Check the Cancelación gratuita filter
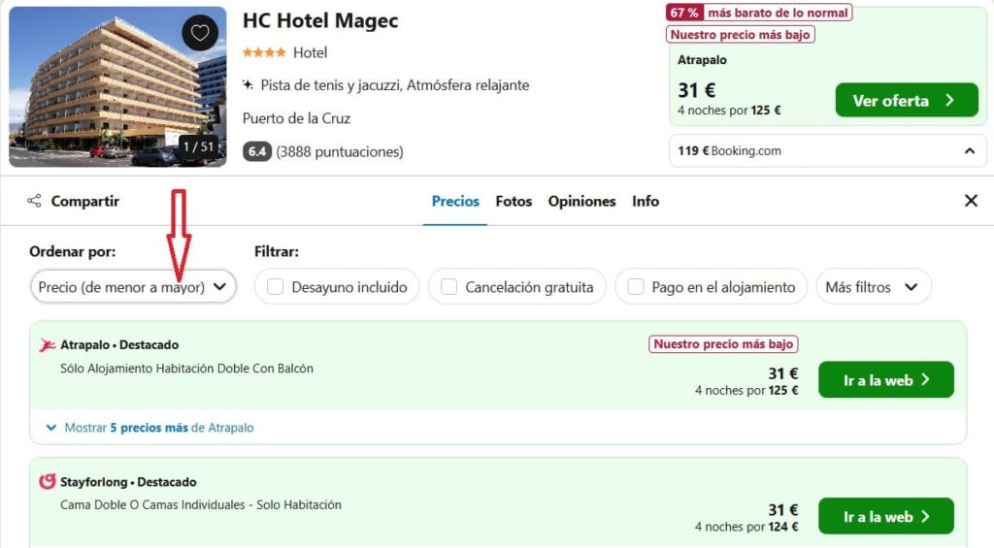Screen dimensions: 994x548 click(448, 287)
